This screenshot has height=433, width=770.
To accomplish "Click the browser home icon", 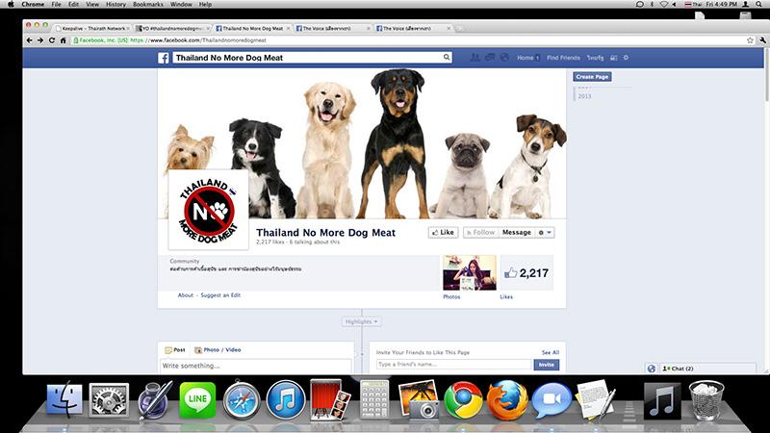I will [63, 40].
